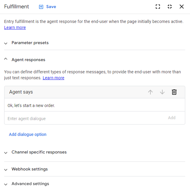The height and width of the screenshot is (194, 190).
Task: Click the Save icon in header
Action: pyautogui.click(x=41, y=7)
